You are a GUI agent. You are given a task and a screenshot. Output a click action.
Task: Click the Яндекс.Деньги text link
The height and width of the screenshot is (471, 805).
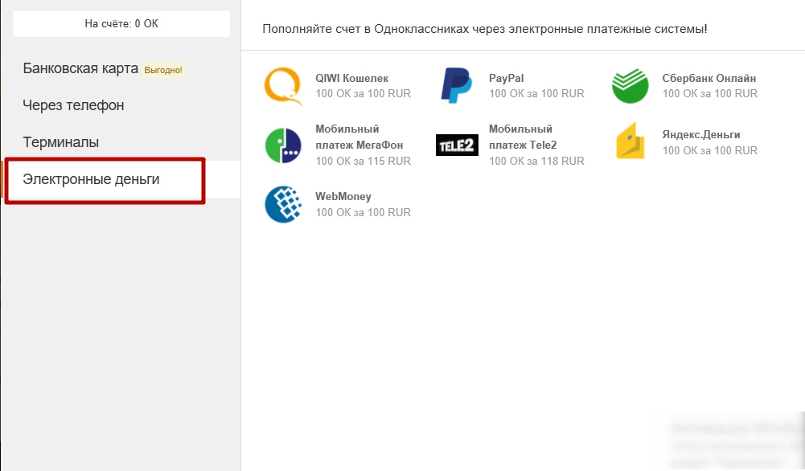click(x=700, y=134)
